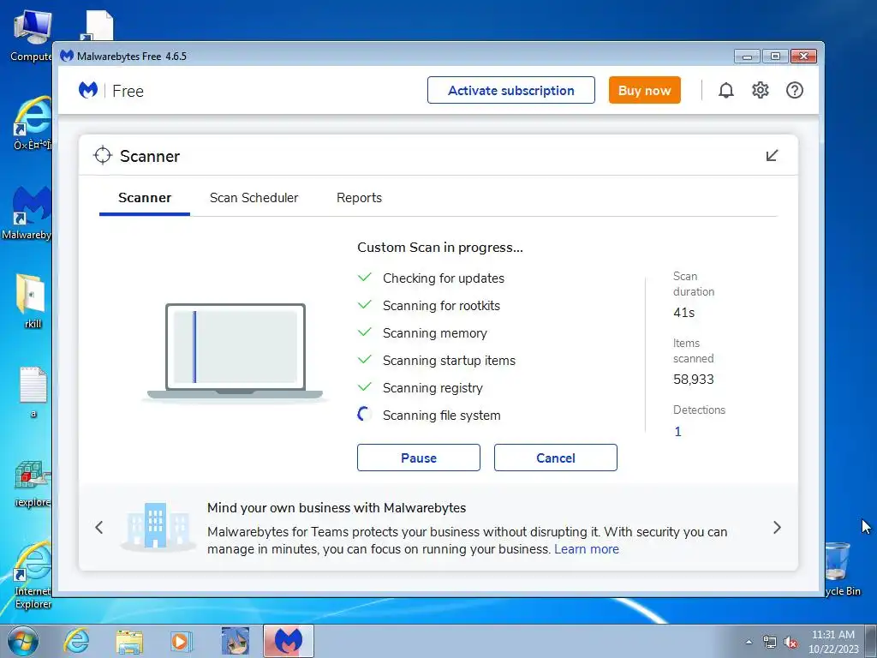The image size is (877, 658).
Task: Click the orange Buy now button
Action: [x=644, y=90]
